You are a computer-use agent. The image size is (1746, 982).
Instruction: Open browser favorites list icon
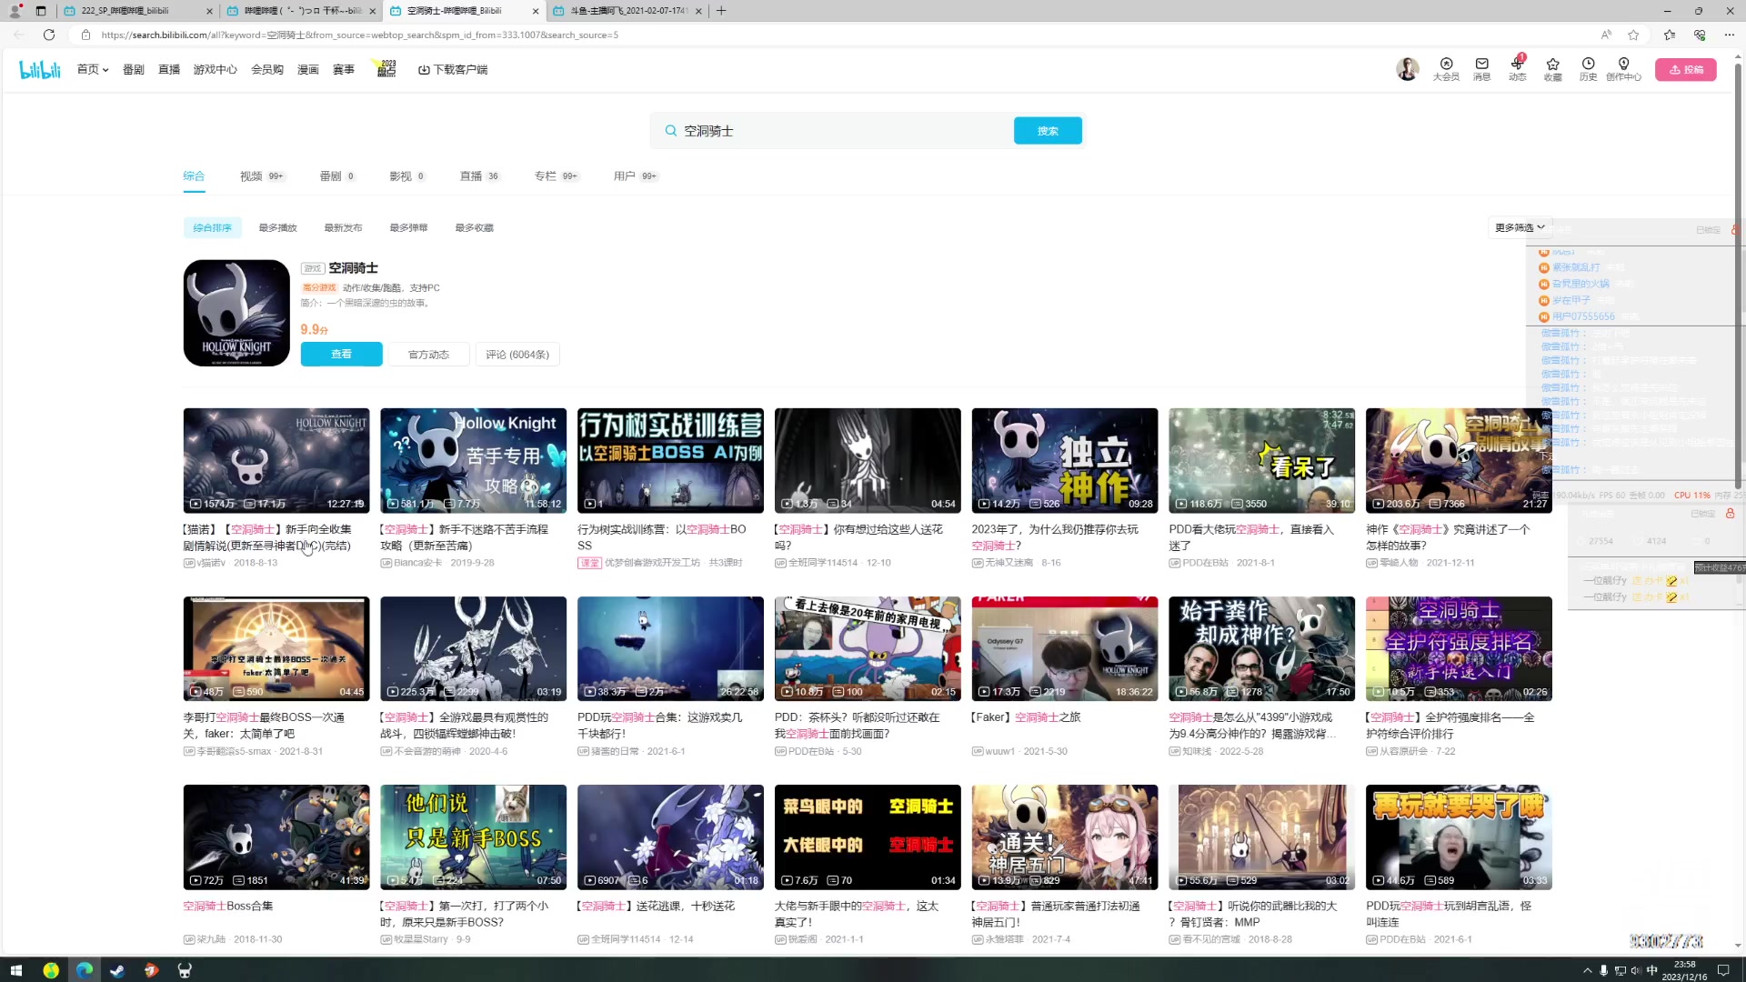1669,35
